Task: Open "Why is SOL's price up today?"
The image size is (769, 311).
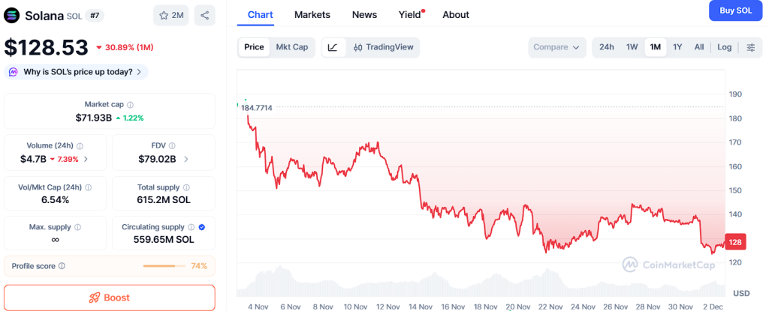Action: click(77, 72)
